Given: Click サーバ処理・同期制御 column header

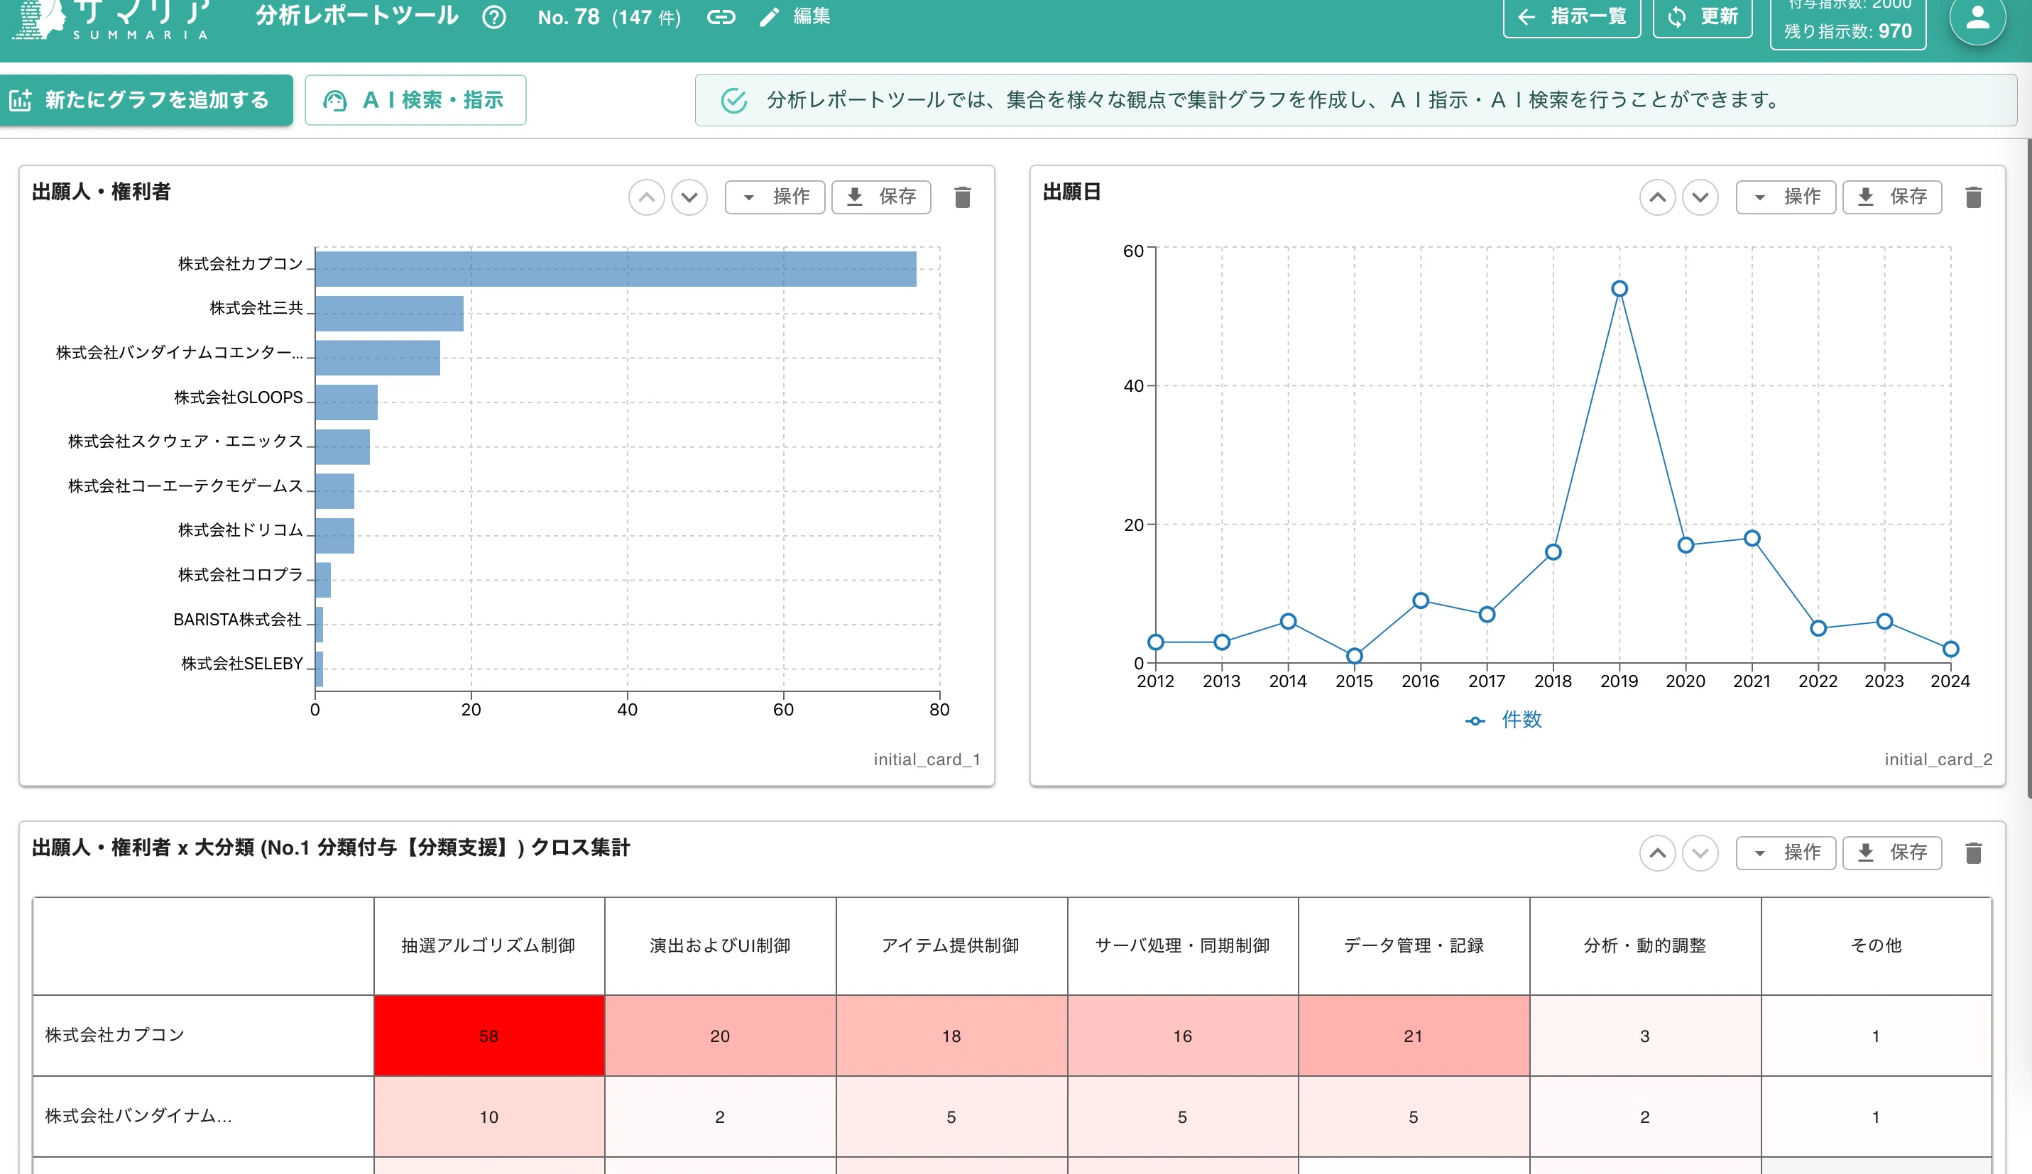Looking at the screenshot, I should [x=1182, y=946].
